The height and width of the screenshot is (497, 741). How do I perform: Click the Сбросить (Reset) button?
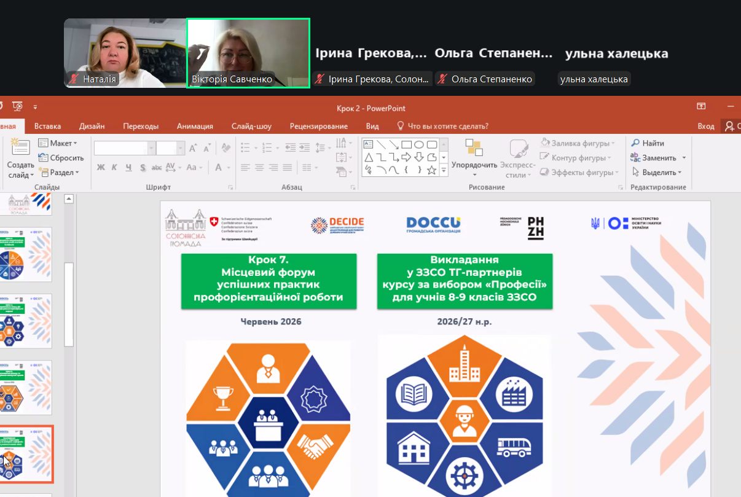(61, 158)
